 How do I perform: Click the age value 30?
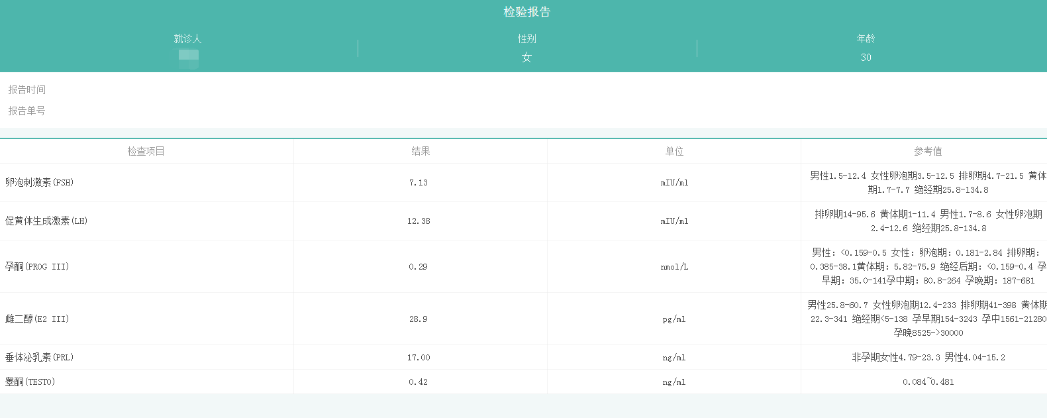[866, 58]
